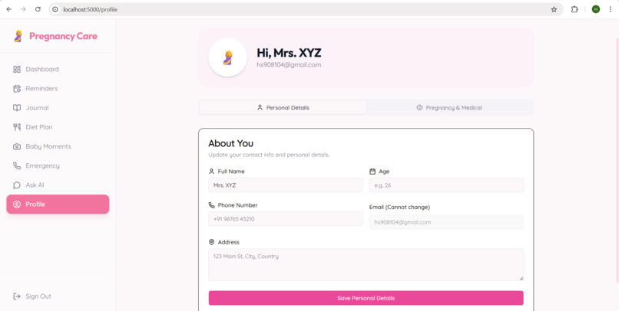Click the Ask AI speech bubble icon
Screen dimensions: 619x311
pos(17,185)
